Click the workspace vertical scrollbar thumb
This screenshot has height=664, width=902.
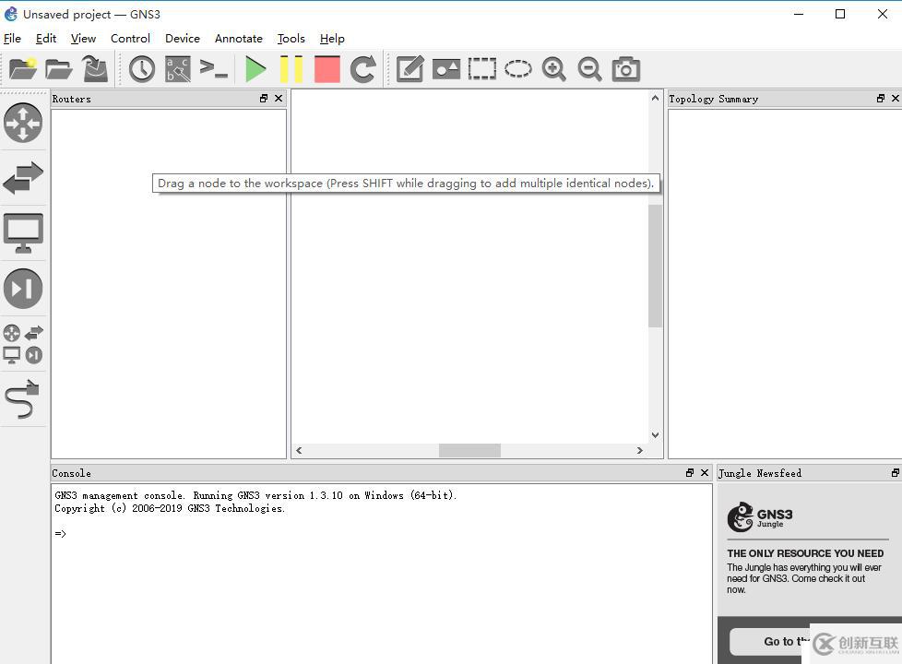tap(655, 267)
